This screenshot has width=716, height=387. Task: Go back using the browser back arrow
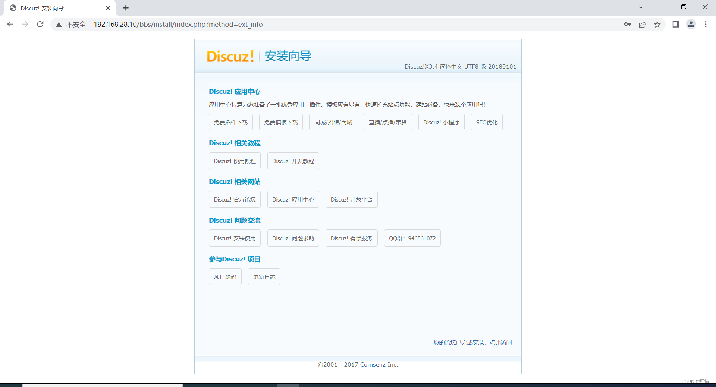pos(10,24)
